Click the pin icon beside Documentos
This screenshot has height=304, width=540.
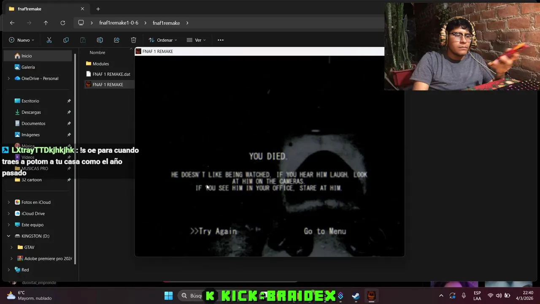[x=69, y=123]
